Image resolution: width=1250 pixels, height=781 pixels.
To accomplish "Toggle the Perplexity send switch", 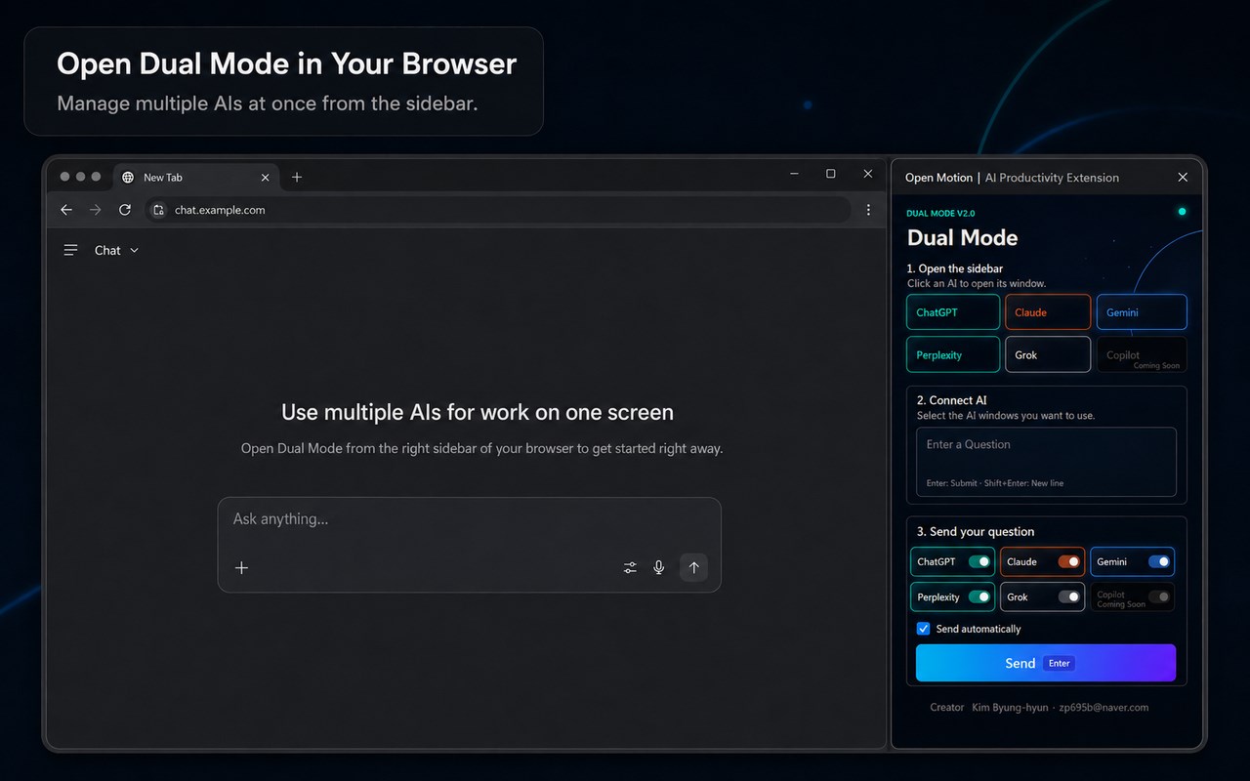I will pos(979,597).
